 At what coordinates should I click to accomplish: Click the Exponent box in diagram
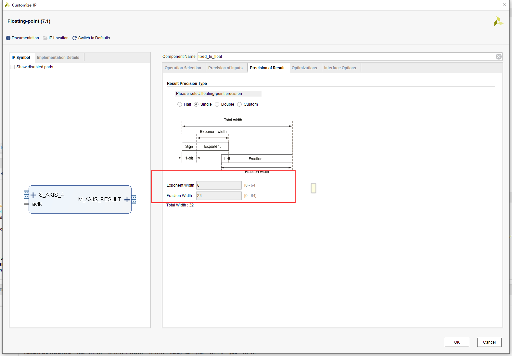(x=213, y=146)
